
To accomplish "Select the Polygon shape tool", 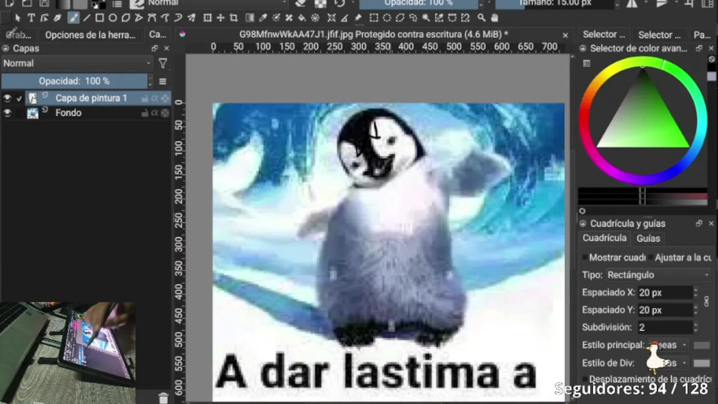I will (126, 18).
